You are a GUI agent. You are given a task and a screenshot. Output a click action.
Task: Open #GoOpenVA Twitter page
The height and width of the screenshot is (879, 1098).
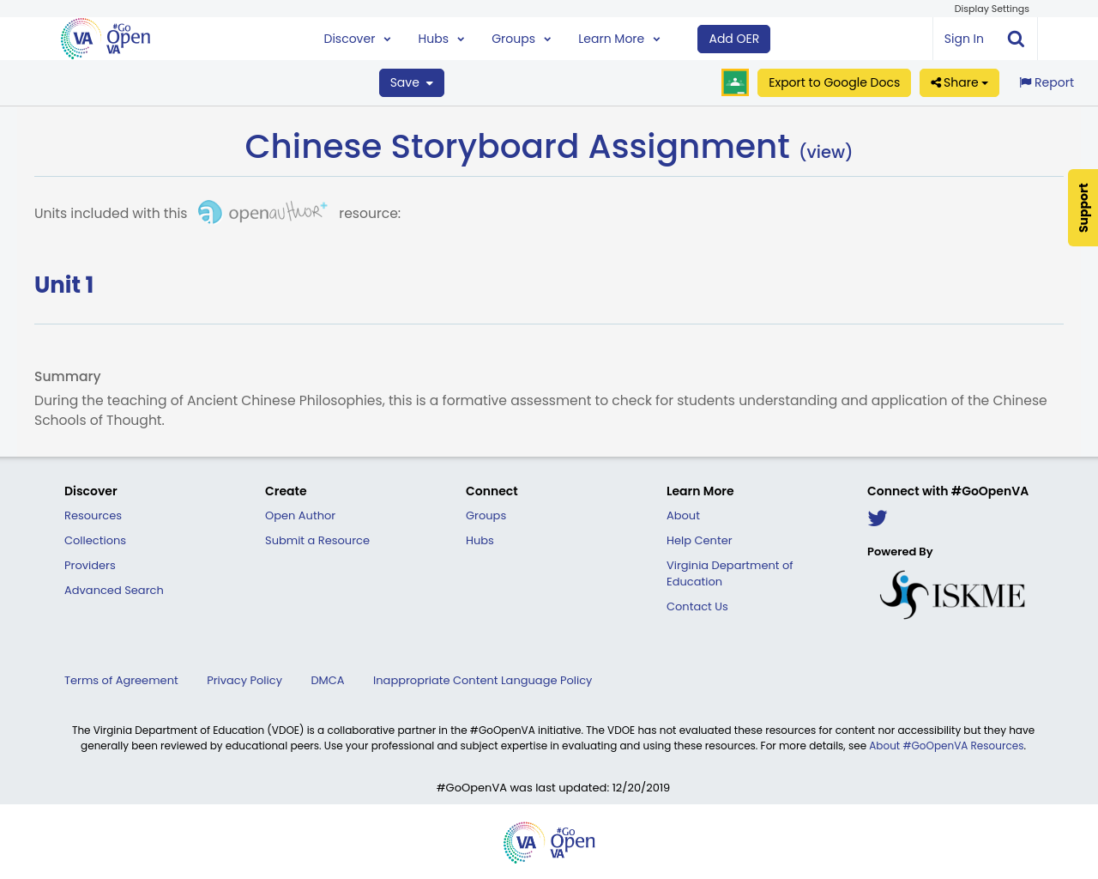coord(876,516)
